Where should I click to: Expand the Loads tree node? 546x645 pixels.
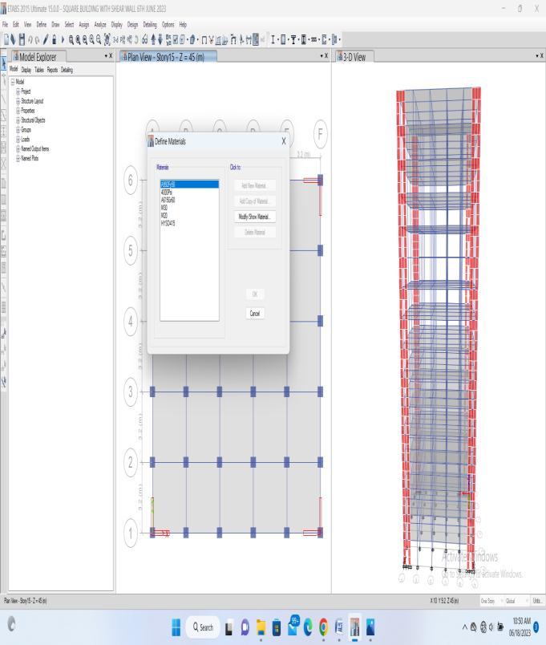(x=18, y=139)
